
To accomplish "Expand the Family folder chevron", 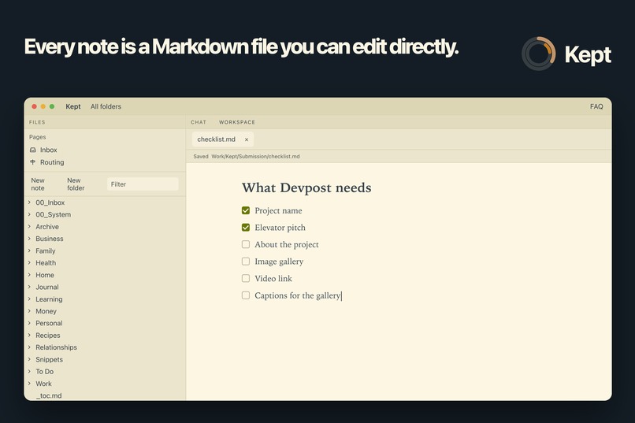I will (30, 251).
